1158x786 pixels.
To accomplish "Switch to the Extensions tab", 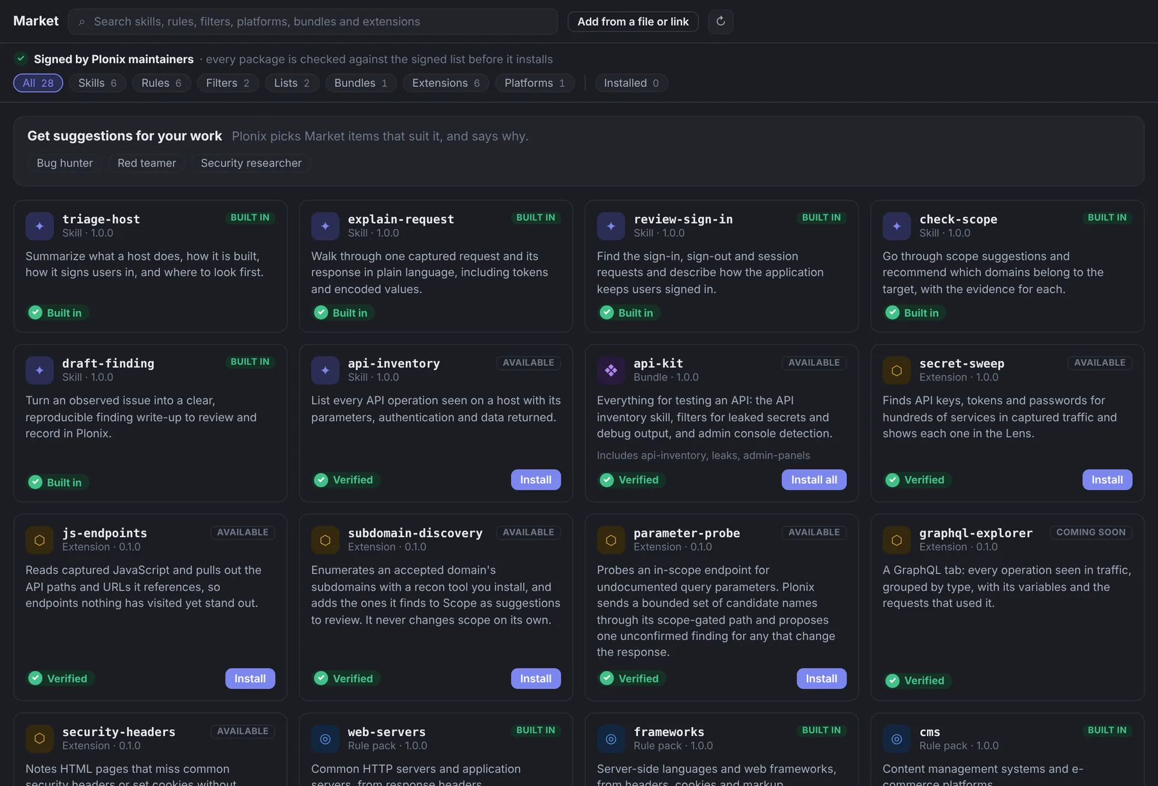I will [446, 83].
